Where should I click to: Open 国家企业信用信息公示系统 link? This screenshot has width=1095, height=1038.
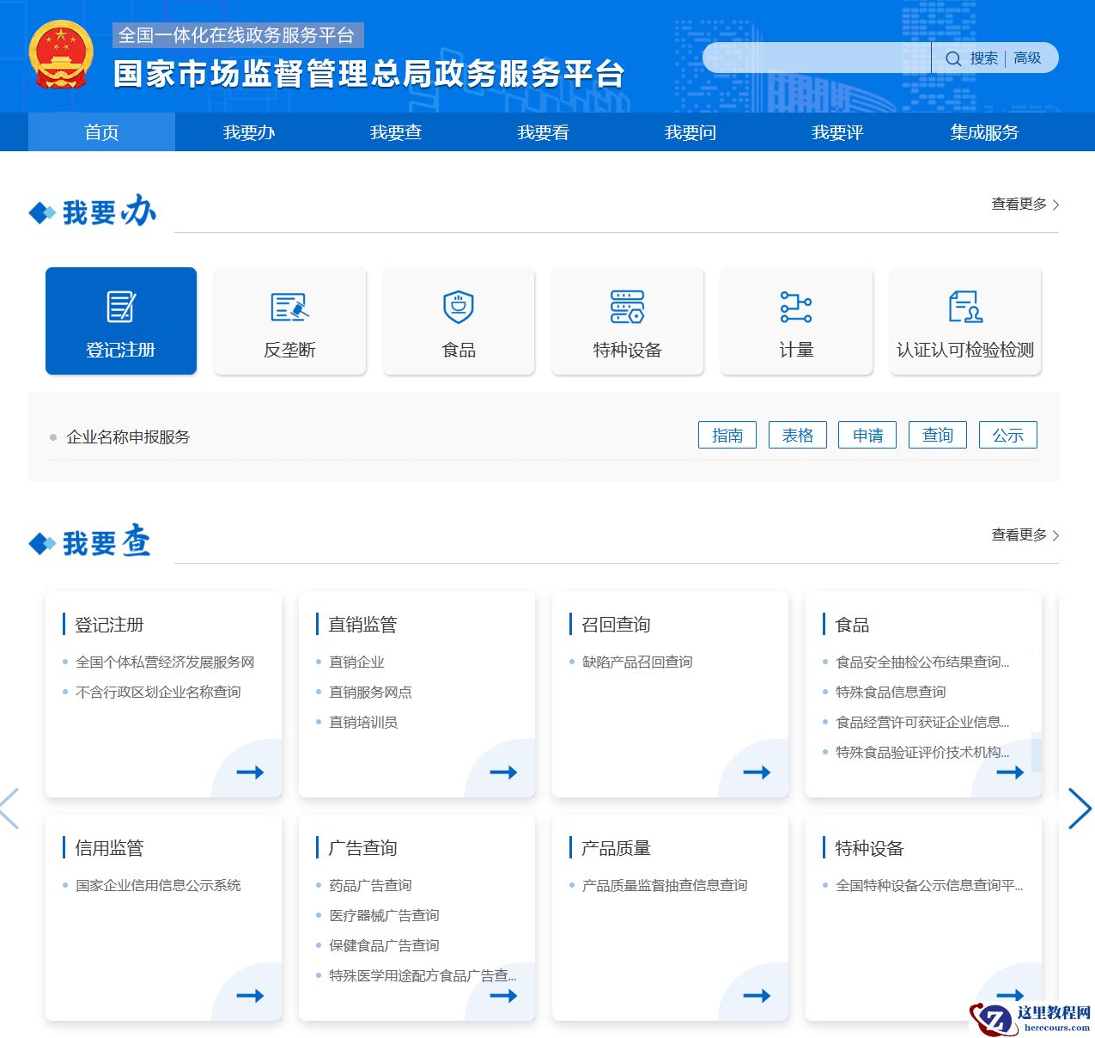(x=158, y=885)
